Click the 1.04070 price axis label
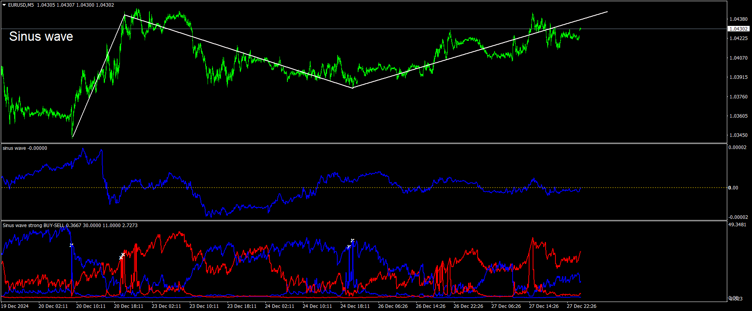This screenshot has width=752, height=311. click(739, 58)
